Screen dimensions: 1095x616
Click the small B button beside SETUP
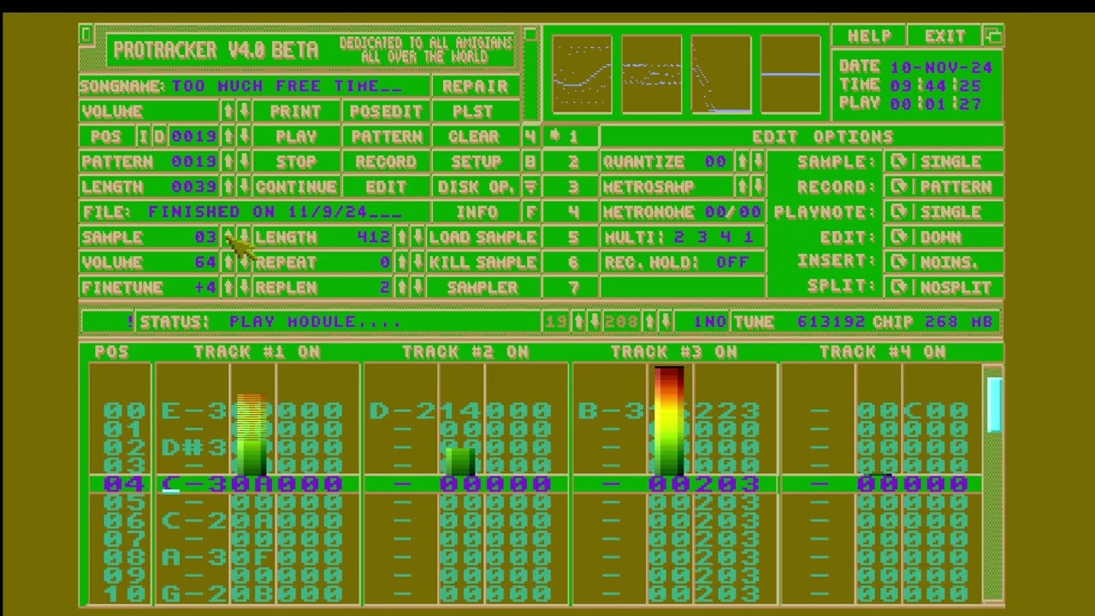coord(530,162)
